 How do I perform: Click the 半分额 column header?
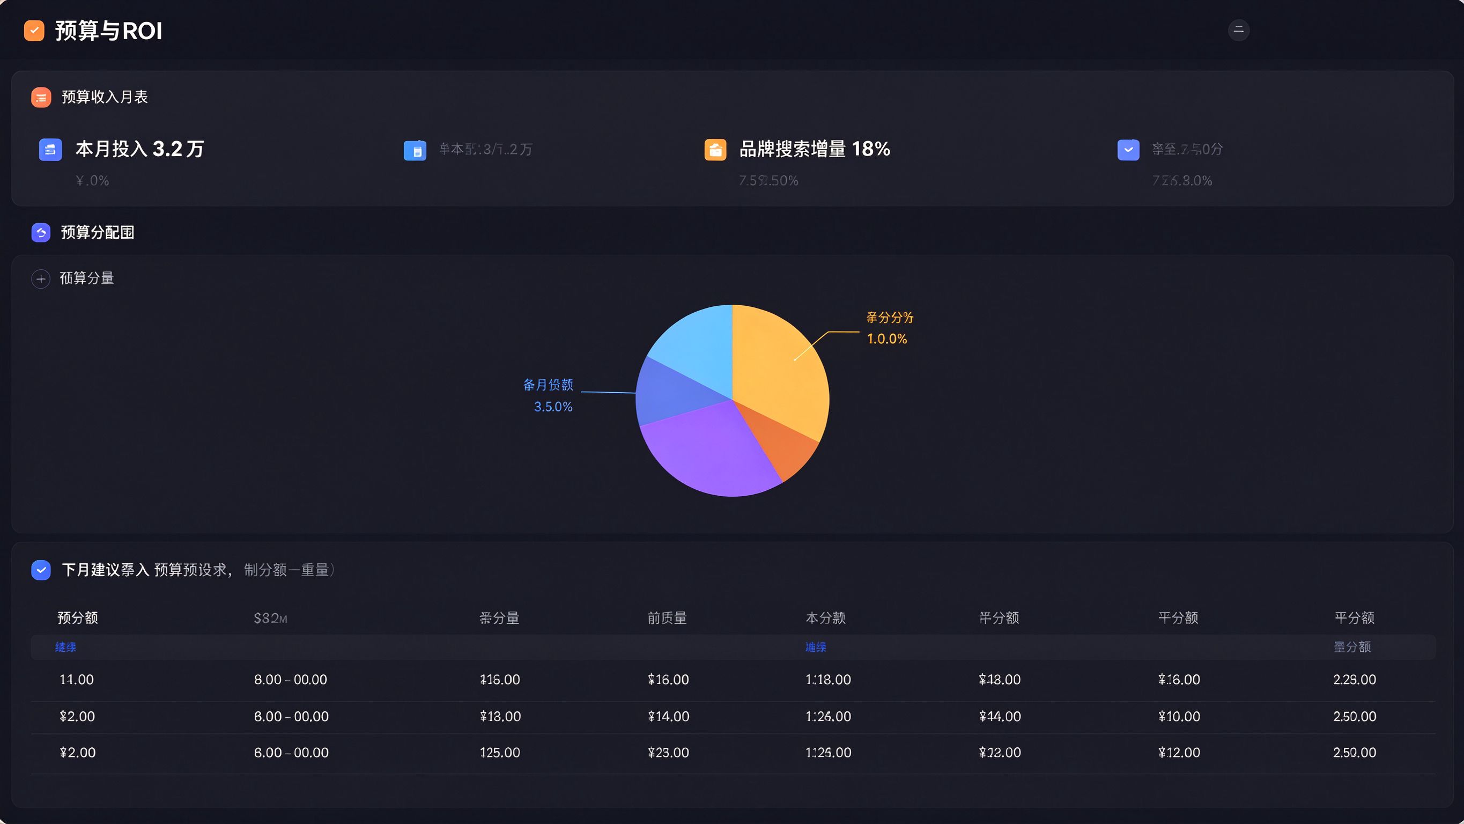click(x=999, y=618)
